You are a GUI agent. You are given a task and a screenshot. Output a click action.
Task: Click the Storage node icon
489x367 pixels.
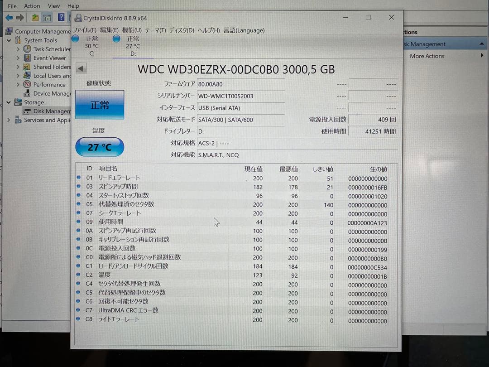[x=18, y=102]
